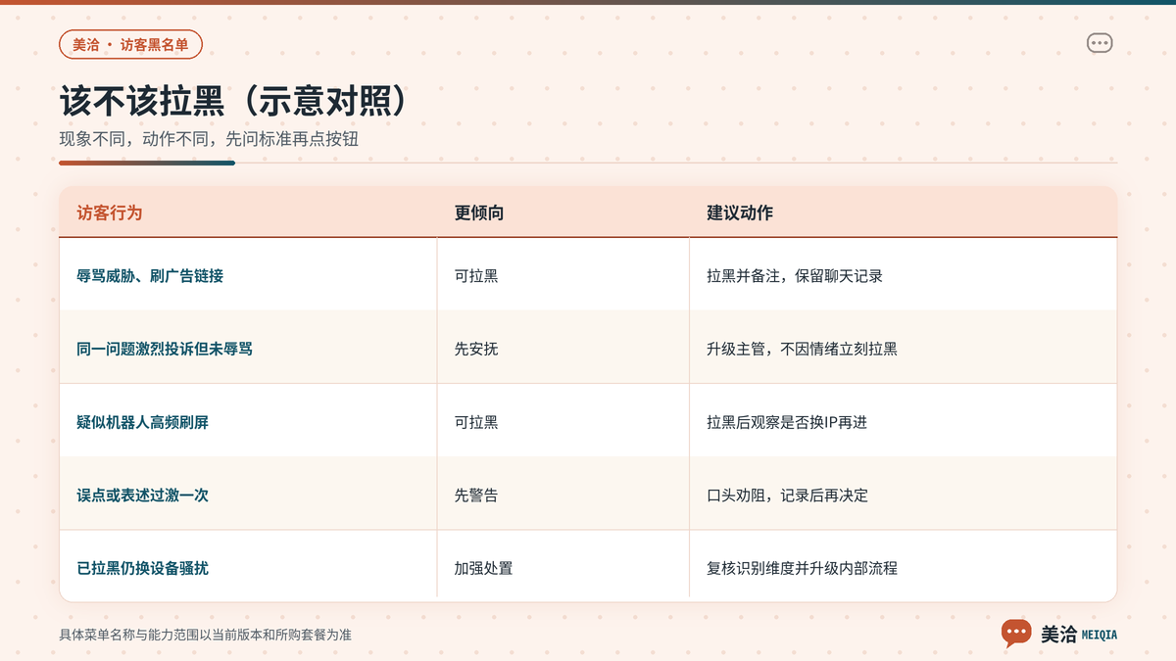Click the 更倾向 column header

pyautogui.click(x=478, y=212)
